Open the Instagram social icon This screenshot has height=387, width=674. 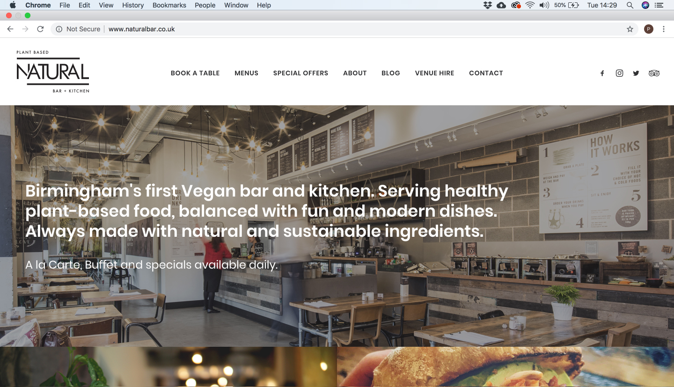tap(619, 73)
